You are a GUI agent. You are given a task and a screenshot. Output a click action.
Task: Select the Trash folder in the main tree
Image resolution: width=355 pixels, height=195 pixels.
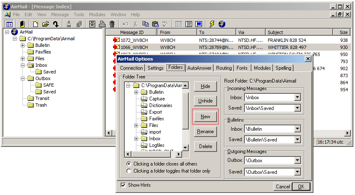41,105
